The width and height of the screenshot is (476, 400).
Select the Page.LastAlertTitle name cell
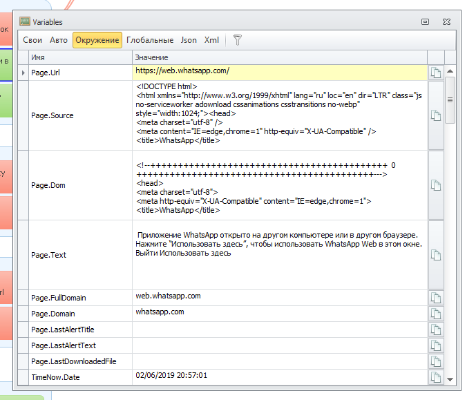(80, 330)
